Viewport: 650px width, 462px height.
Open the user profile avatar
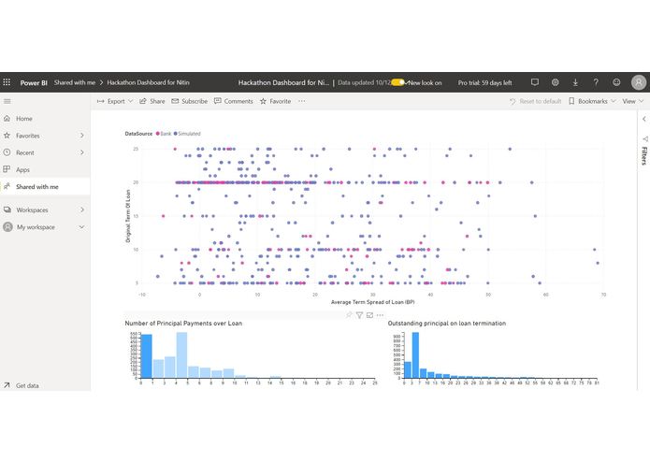(639, 82)
